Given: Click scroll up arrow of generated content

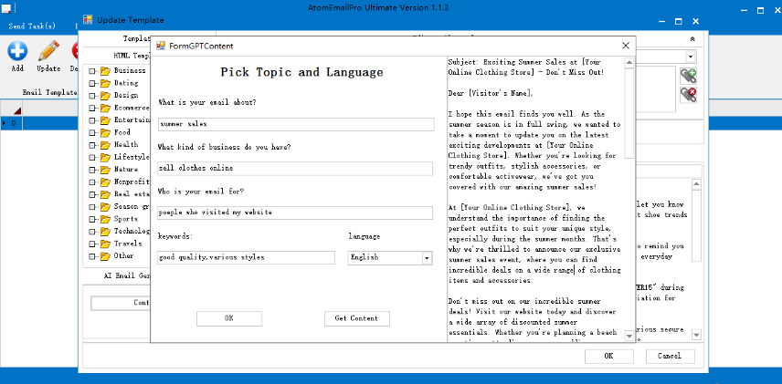Looking at the screenshot, I should pos(629,63).
